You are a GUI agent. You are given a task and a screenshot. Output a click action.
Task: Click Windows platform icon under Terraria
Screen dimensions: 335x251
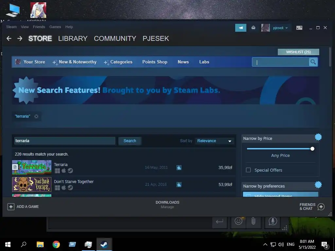pyautogui.click(x=57, y=171)
